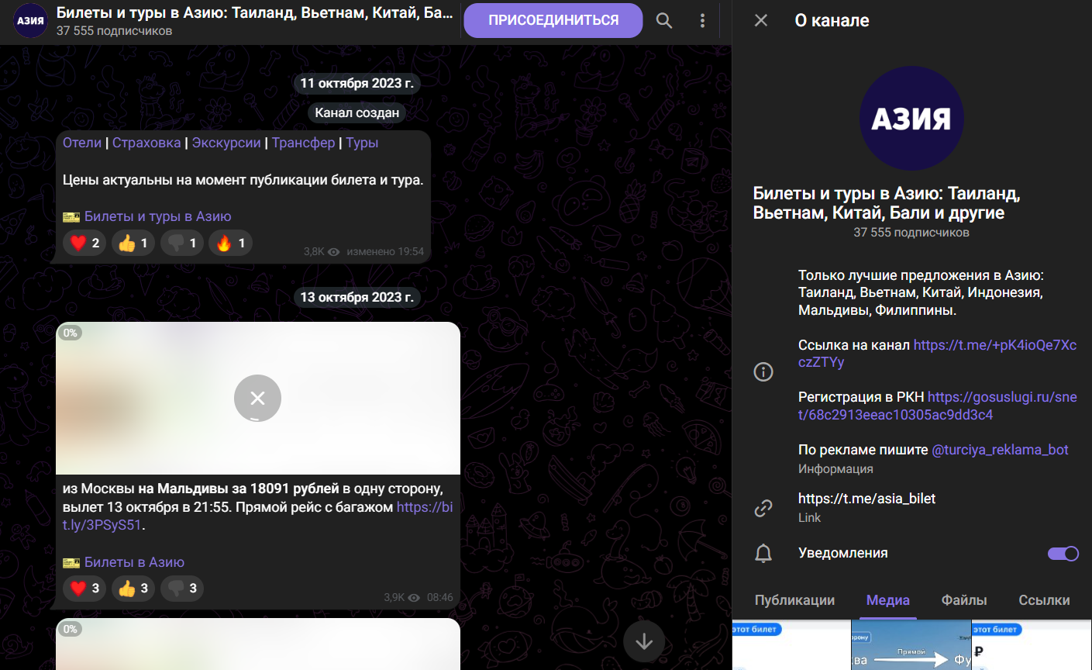
Task: Open the middle media thumbnail in grid
Action: coord(911,645)
